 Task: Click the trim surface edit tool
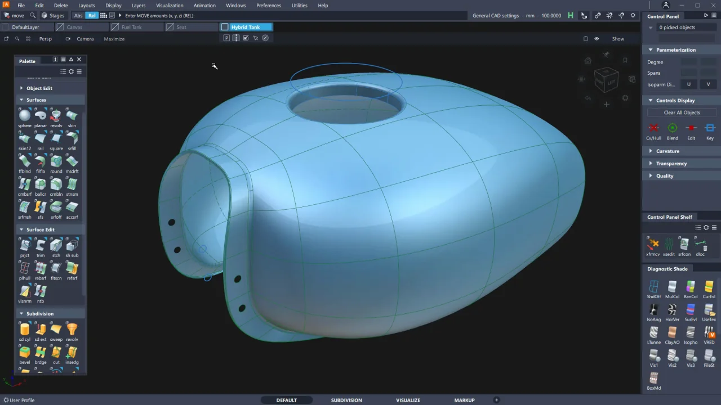point(41,246)
